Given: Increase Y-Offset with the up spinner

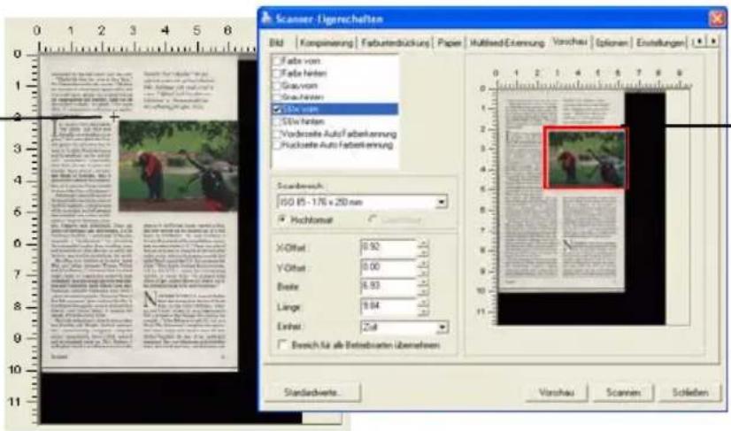Looking at the screenshot, I should [423, 264].
